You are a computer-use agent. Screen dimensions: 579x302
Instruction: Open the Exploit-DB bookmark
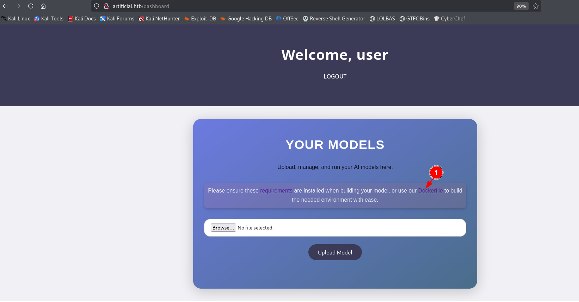[200, 19]
